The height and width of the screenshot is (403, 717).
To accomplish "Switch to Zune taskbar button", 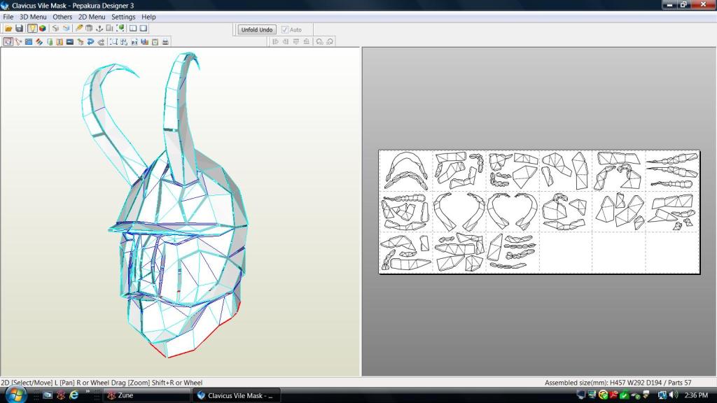I will (x=146, y=395).
